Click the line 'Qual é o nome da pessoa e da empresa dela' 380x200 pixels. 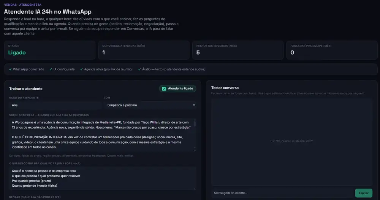[44, 171]
